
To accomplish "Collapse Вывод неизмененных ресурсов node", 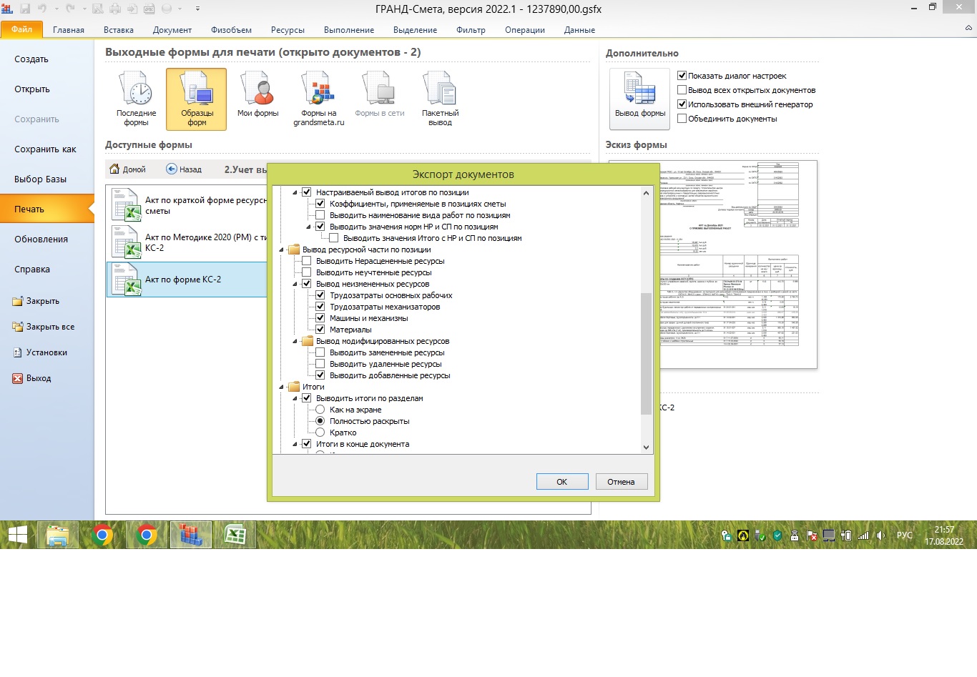I will 295,284.
